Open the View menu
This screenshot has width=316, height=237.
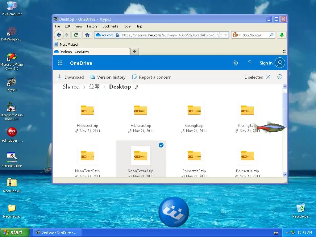pos(79,26)
